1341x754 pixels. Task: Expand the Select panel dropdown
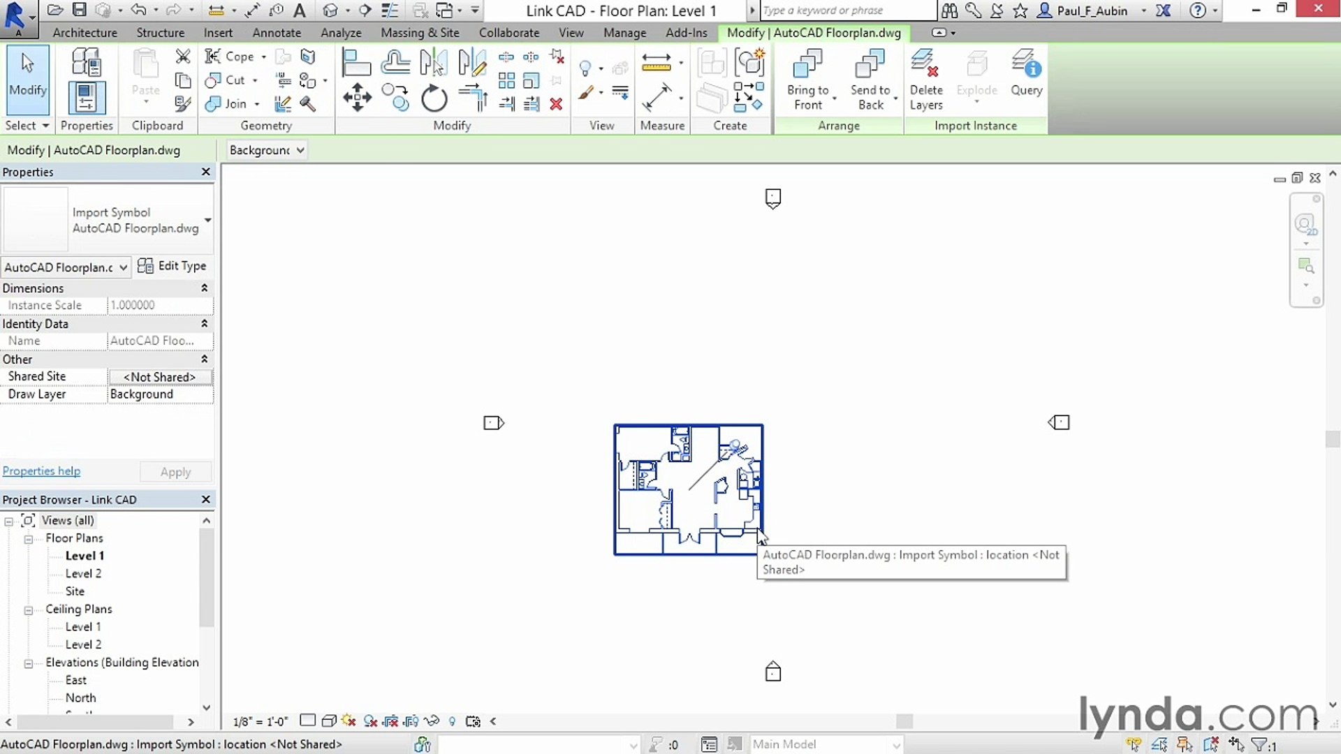tap(28, 126)
